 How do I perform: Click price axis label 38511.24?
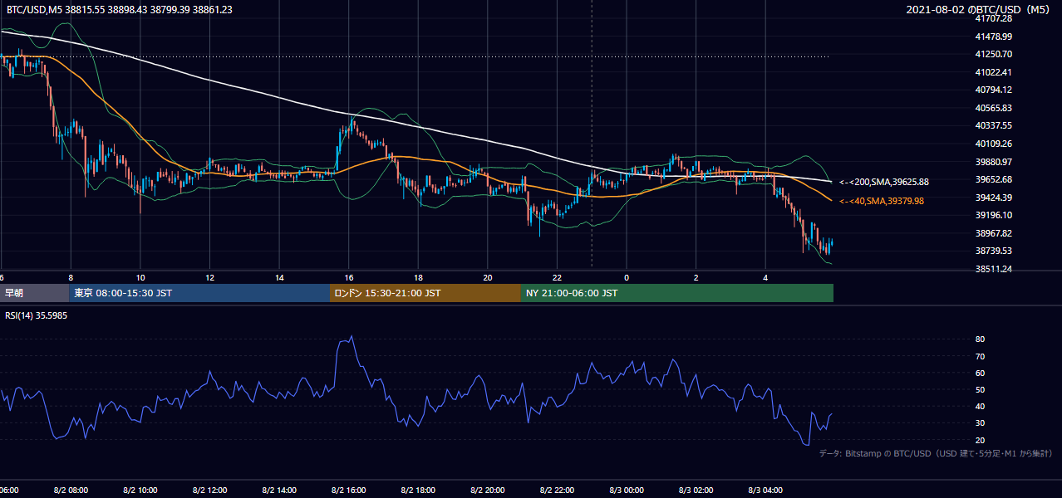click(x=993, y=269)
